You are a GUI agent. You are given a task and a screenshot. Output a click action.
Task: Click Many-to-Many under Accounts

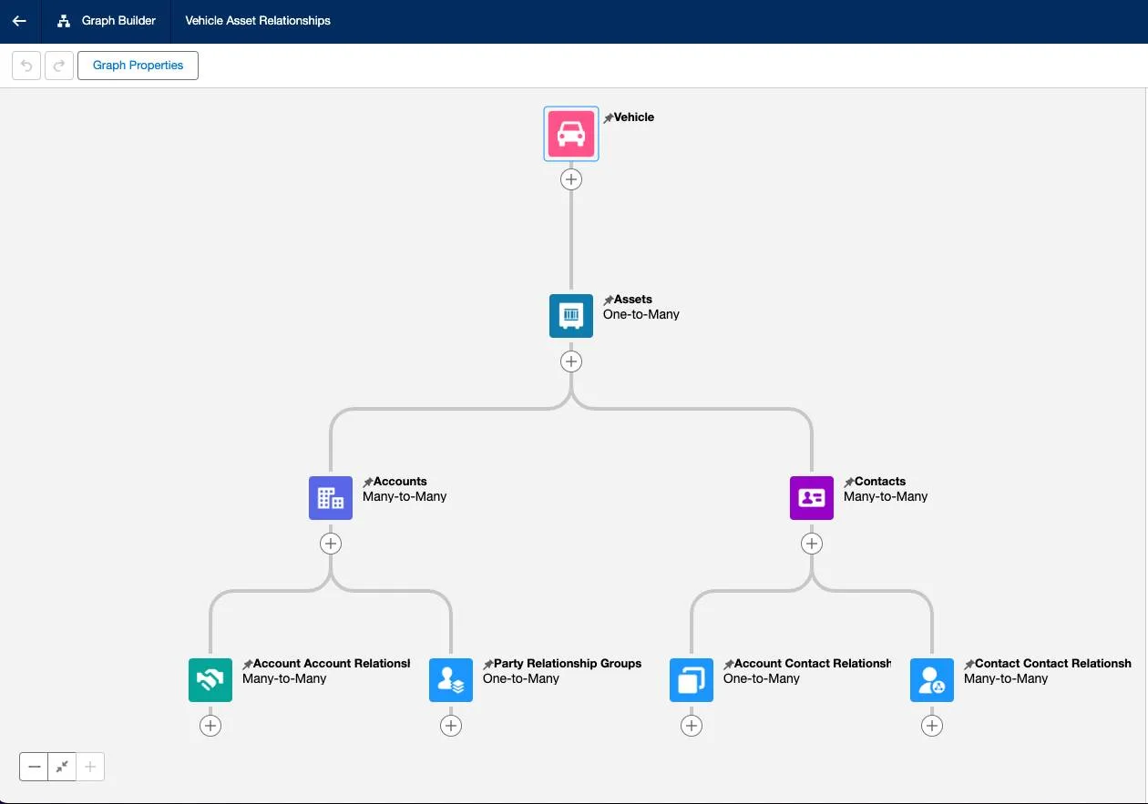pyautogui.click(x=405, y=496)
